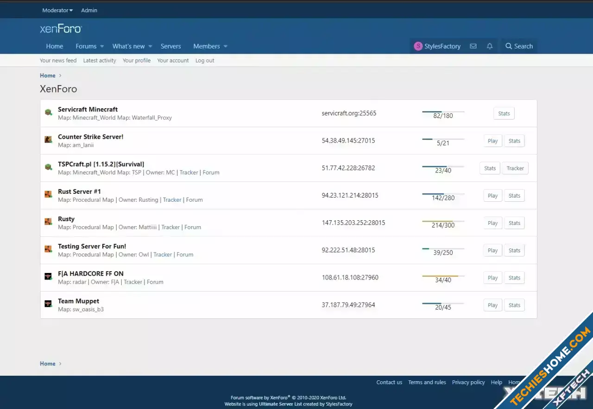Open the inbox envelope icon

[x=473, y=46]
